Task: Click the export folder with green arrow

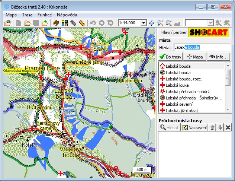Action: click(45, 23)
